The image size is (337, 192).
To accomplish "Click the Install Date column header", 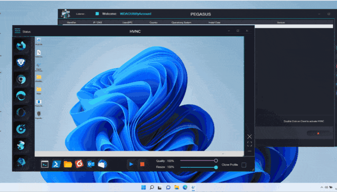I will (214, 23).
